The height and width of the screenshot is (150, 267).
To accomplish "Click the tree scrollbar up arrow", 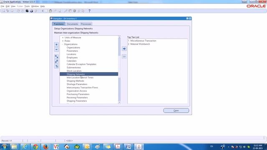I will [x=119, y=37].
